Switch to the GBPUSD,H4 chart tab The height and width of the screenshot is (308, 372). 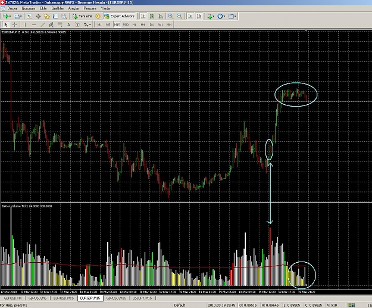(12, 298)
